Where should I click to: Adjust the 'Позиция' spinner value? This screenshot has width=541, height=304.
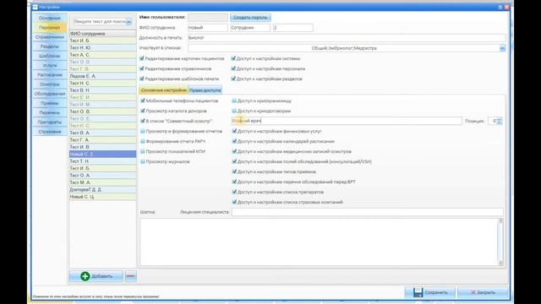click(499, 121)
